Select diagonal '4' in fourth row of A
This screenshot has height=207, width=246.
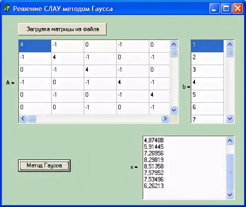pos(133,84)
